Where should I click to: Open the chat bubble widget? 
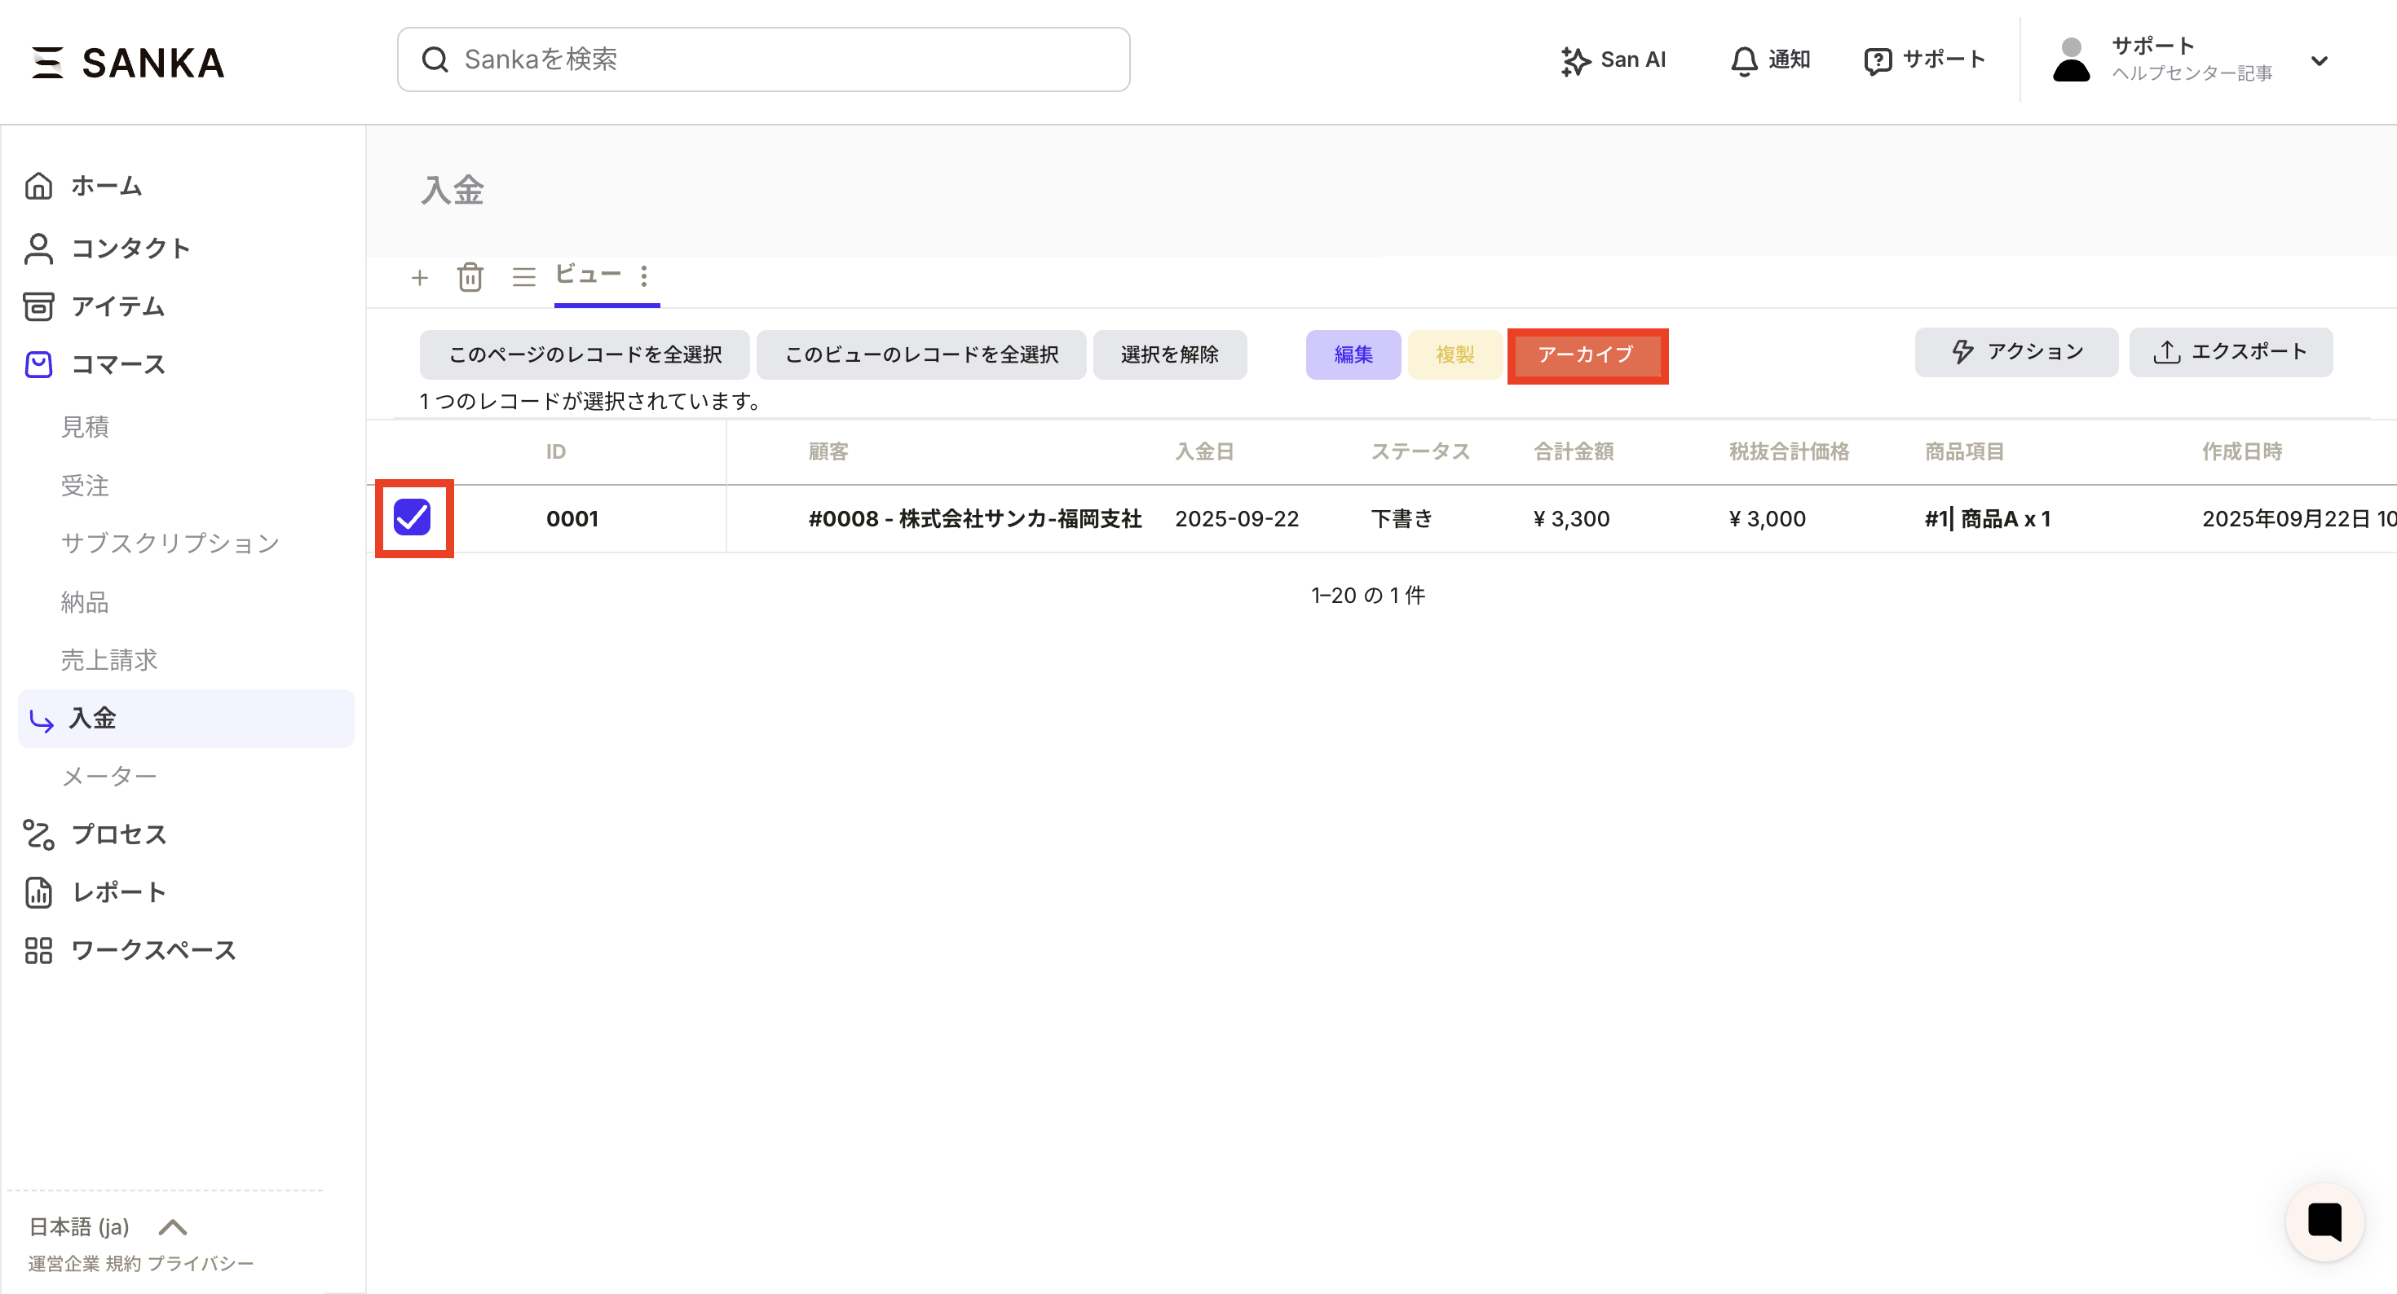2324,1221
